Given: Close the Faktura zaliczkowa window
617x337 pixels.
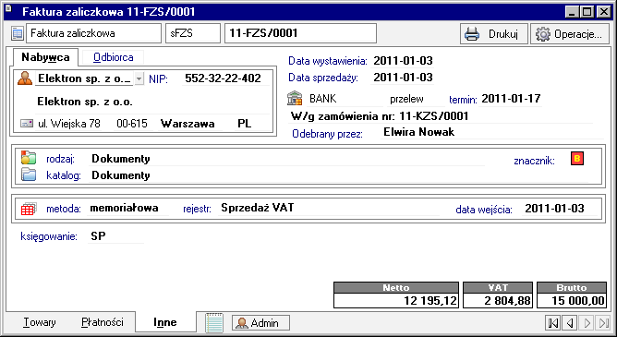Looking at the screenshot, I should coord(603,12).
